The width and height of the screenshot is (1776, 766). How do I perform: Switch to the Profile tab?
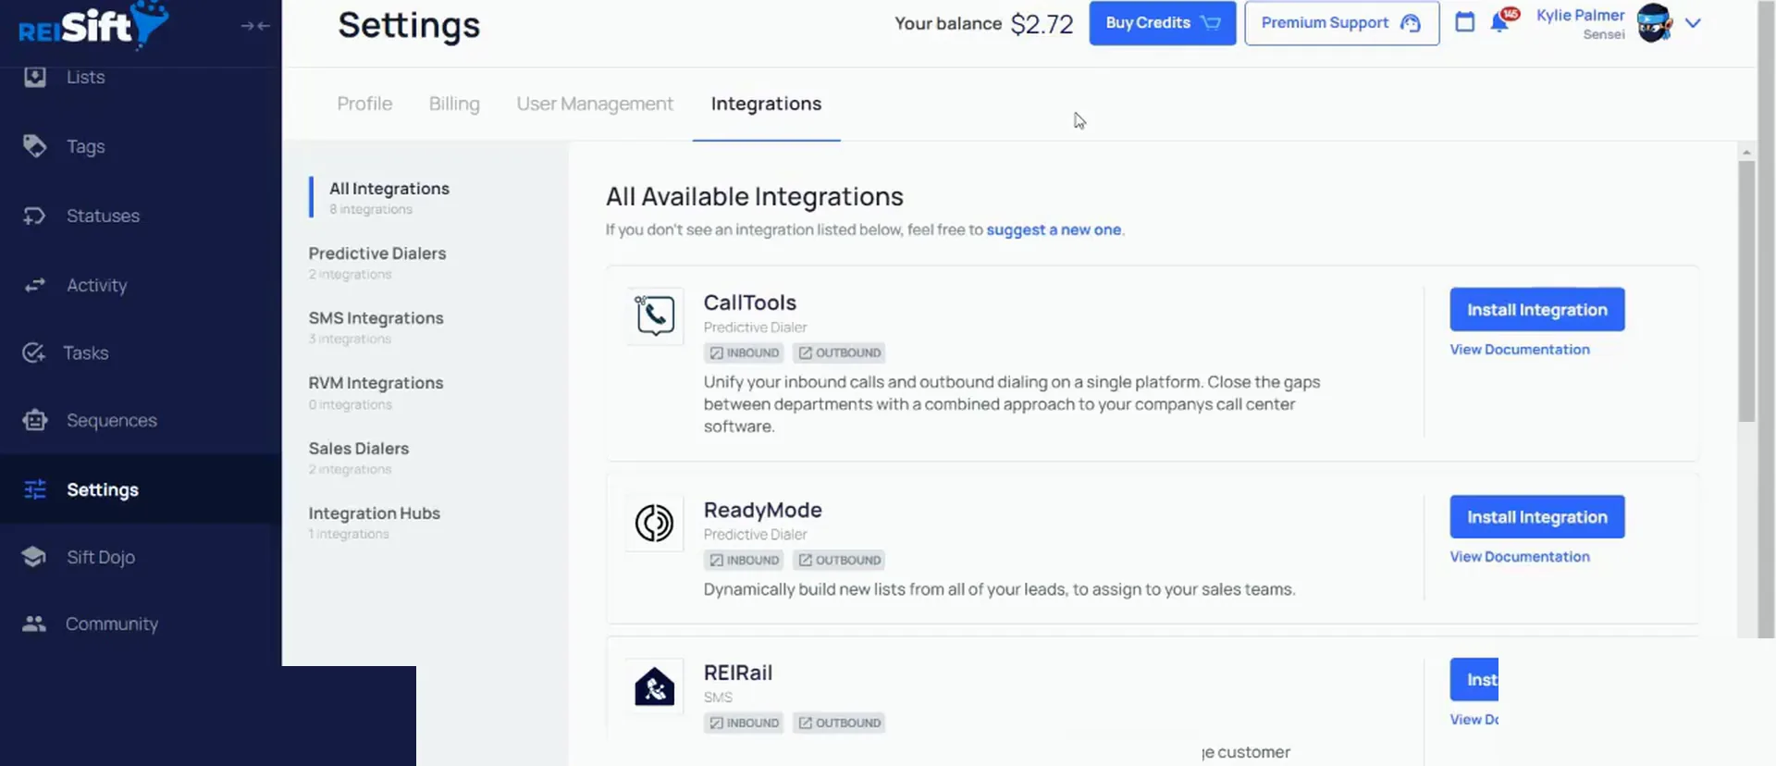pyautogui.click(x=364, y=104)
